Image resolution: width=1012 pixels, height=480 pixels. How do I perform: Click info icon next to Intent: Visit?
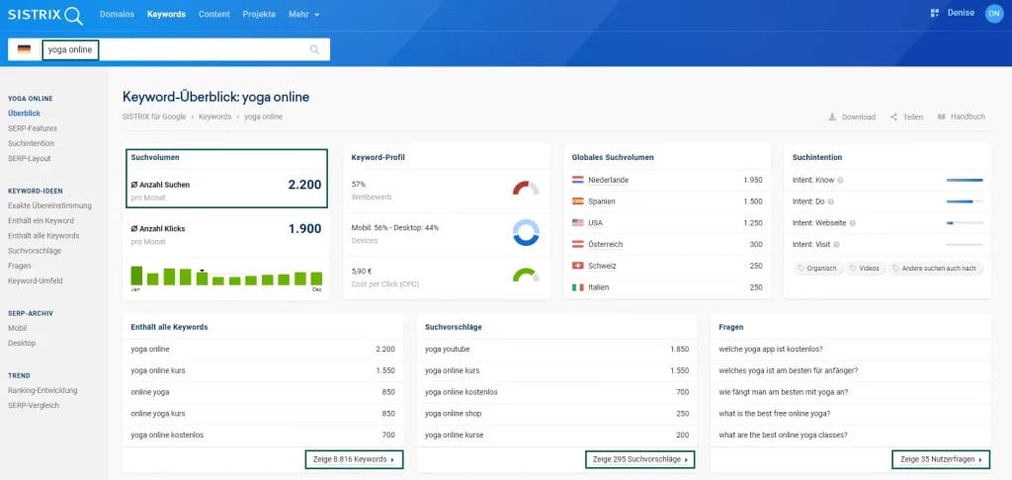[836, 245]
